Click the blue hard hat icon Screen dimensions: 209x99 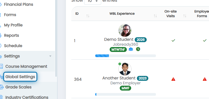click(x=131, y=49)
